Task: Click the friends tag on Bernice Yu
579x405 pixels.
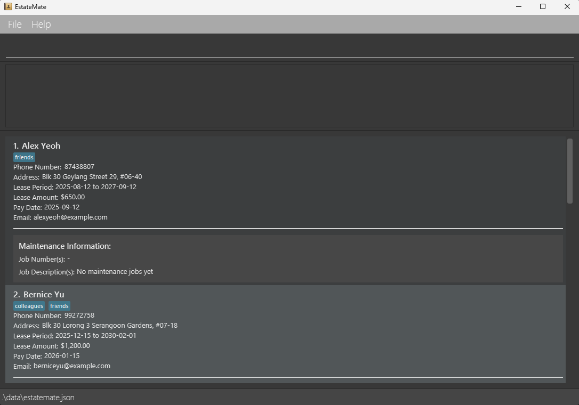Action: 59,306
